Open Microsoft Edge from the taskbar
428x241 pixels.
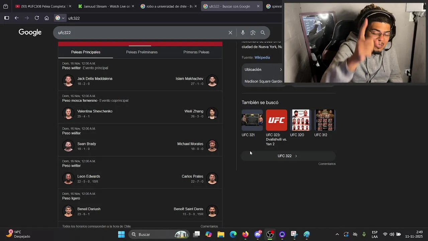coord(233,234)
